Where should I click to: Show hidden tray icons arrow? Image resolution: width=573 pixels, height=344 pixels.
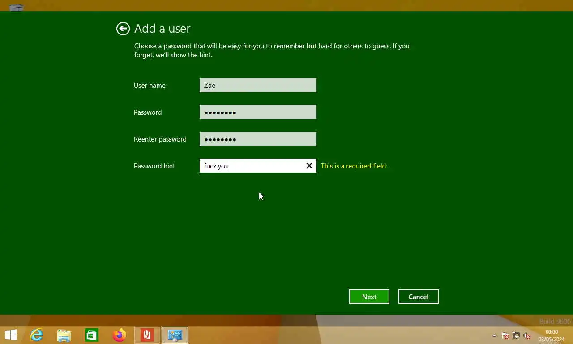[494, 335]
